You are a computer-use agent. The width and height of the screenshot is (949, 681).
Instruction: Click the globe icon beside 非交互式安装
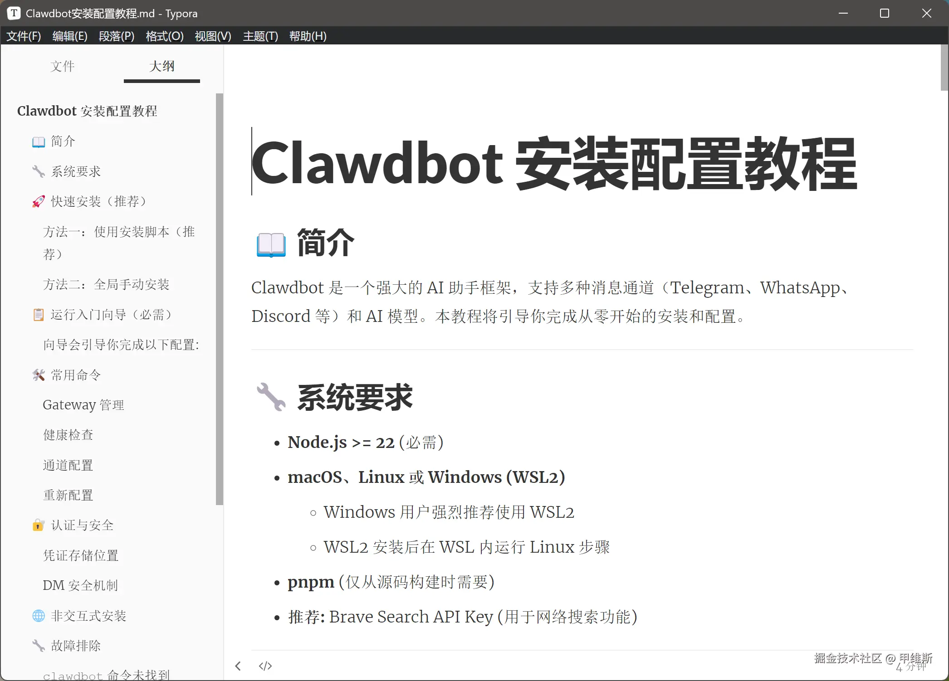[39, 616]
